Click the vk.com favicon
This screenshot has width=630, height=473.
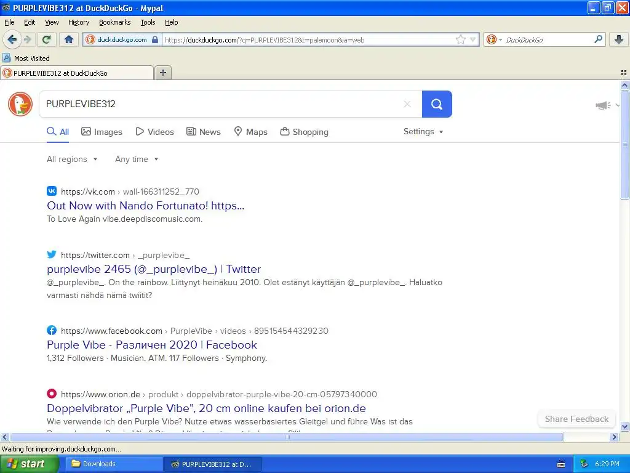coord(52,191)
